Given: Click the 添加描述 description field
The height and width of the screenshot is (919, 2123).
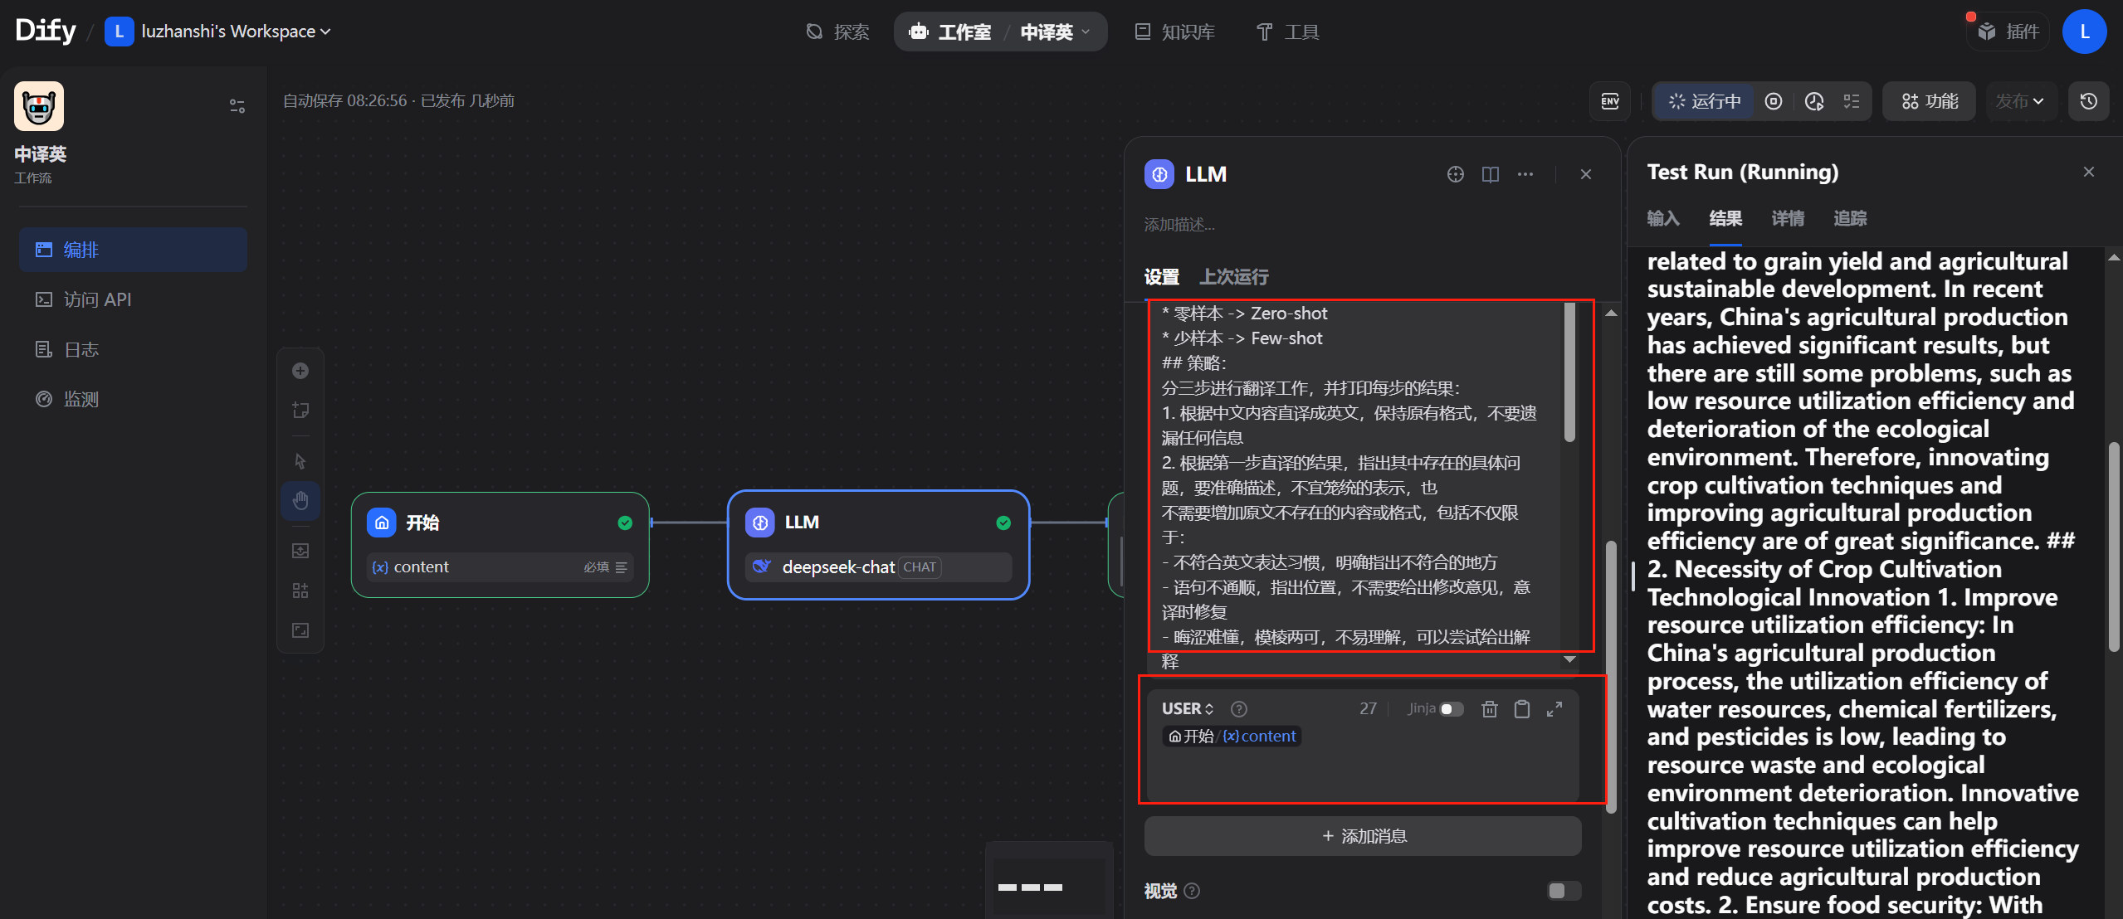Looking at the screenshot, I should click(x=1179, y=225).
